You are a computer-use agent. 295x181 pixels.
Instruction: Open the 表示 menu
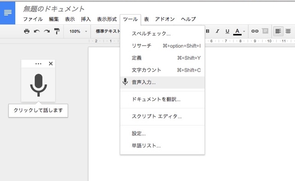pyautogui.click(x=70, y=19)
